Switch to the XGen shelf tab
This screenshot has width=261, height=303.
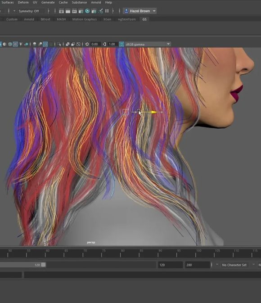[107, 19]
